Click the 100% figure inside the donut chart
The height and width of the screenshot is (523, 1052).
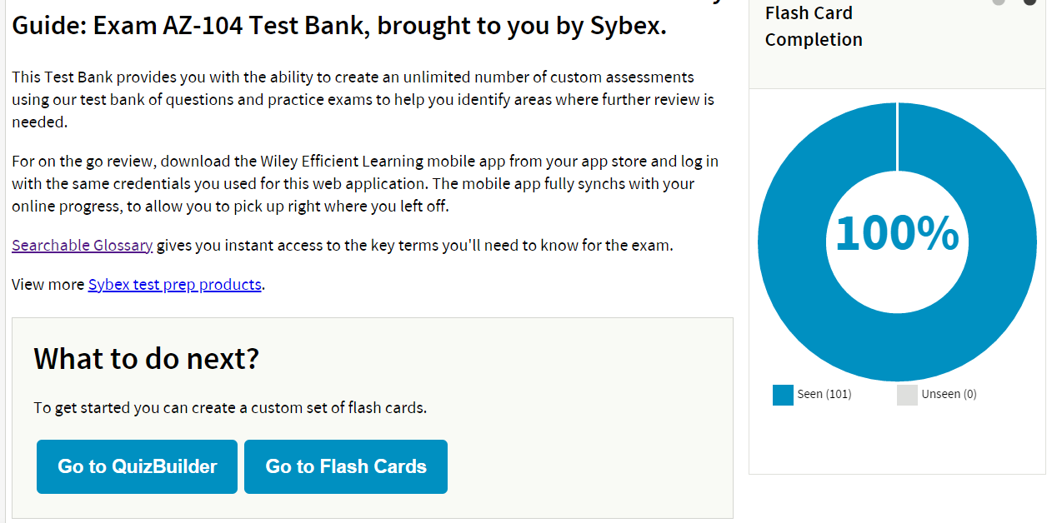click(x=897, y=234)
